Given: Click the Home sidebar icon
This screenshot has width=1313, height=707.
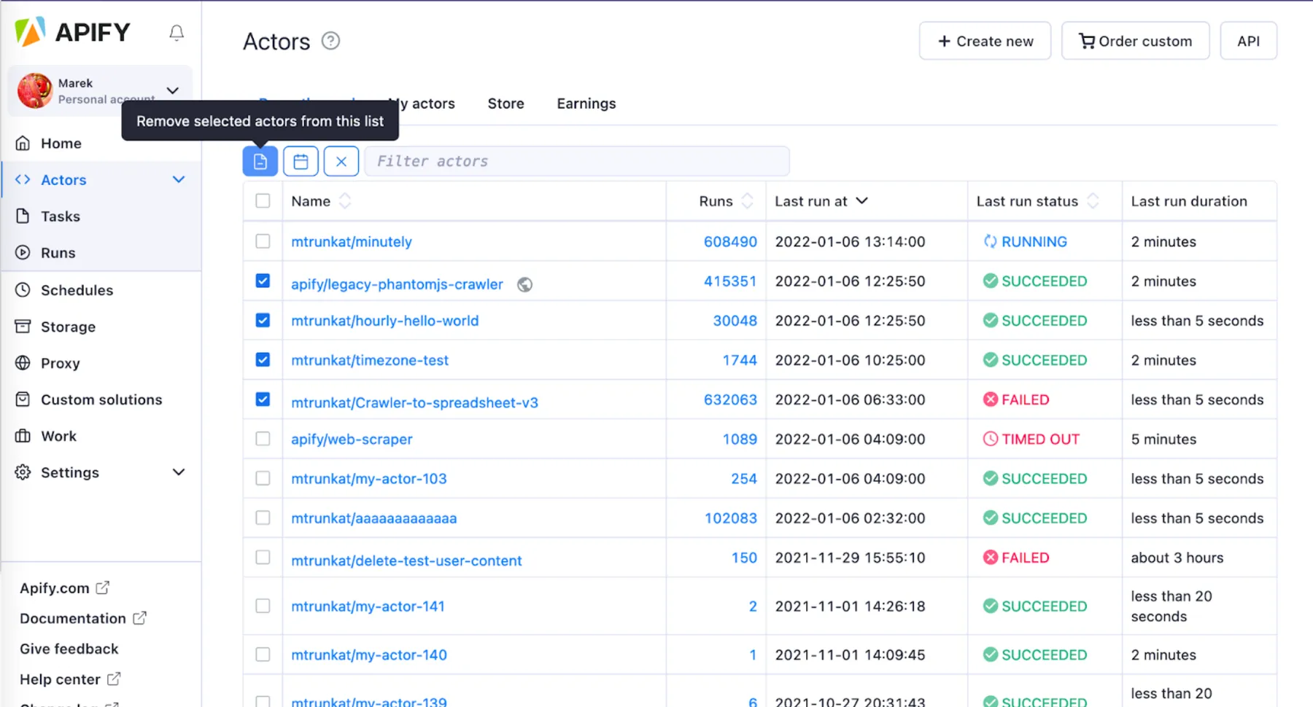Looking at the screenshot, I should click(x=23, y=144).
